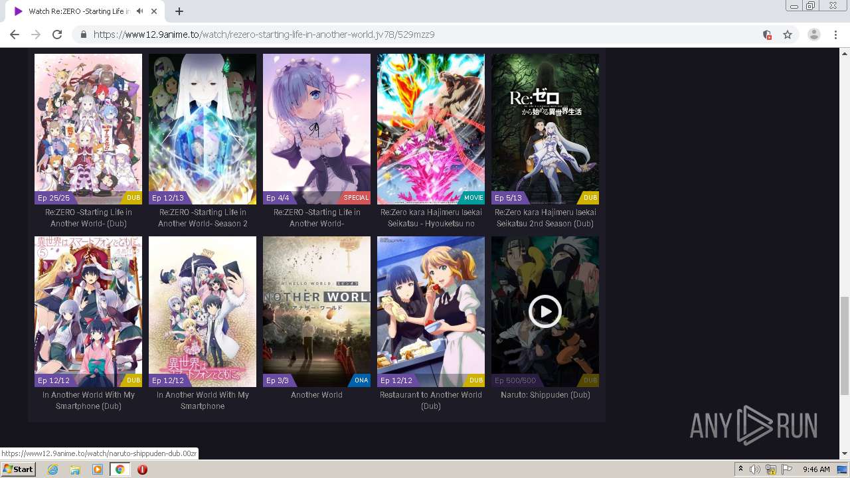View site info via the padlock icon
This screenshot has height=478, width=850.
pos(83,35)
